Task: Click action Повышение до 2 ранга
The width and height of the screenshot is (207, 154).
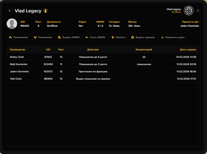Action: pyautogui.click(x=93, y=64)
